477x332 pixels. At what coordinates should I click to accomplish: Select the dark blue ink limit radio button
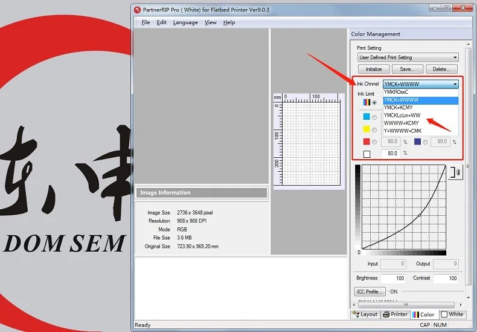click(x=425, y=142)
